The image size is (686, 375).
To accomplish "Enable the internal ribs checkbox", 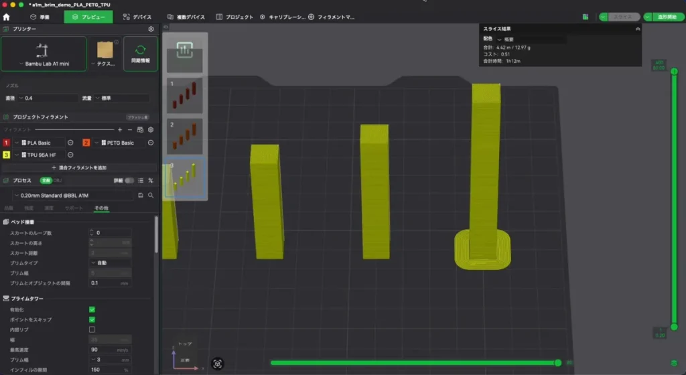I will 92,329.
